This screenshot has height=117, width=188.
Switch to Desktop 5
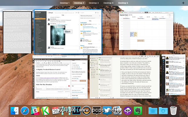[x=123, y=3]
